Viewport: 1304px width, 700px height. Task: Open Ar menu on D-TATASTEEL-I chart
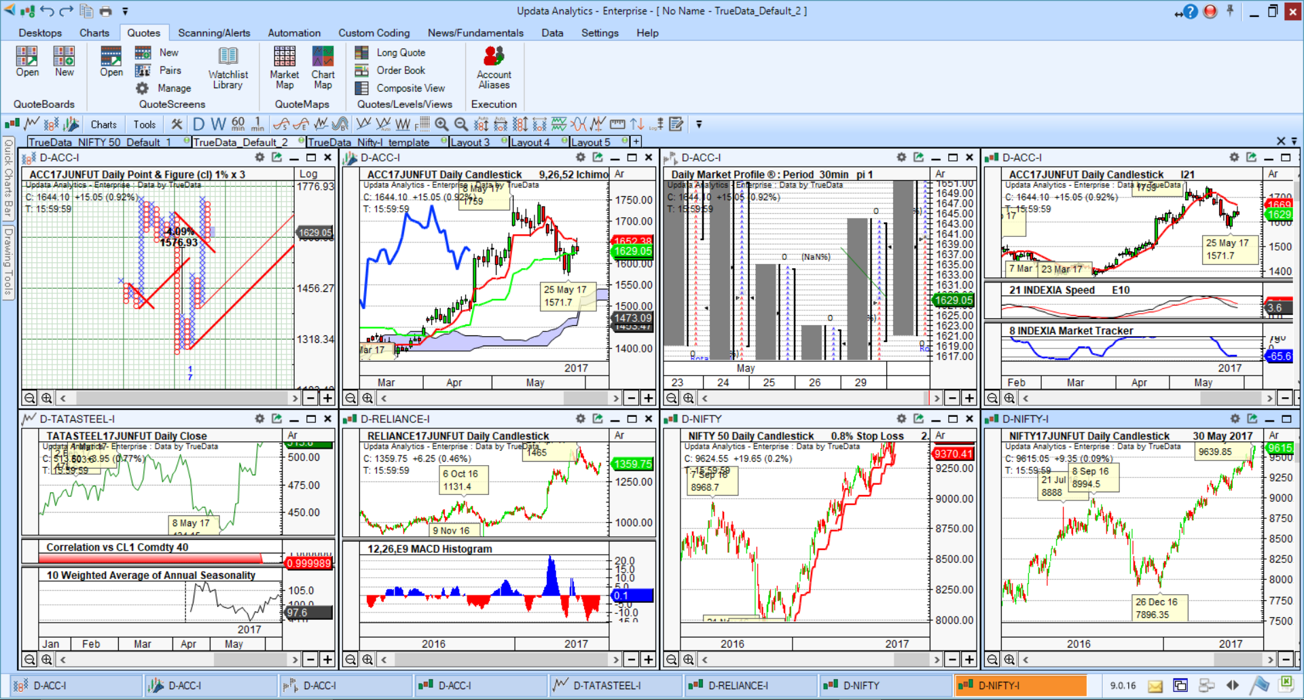(293, 435)
